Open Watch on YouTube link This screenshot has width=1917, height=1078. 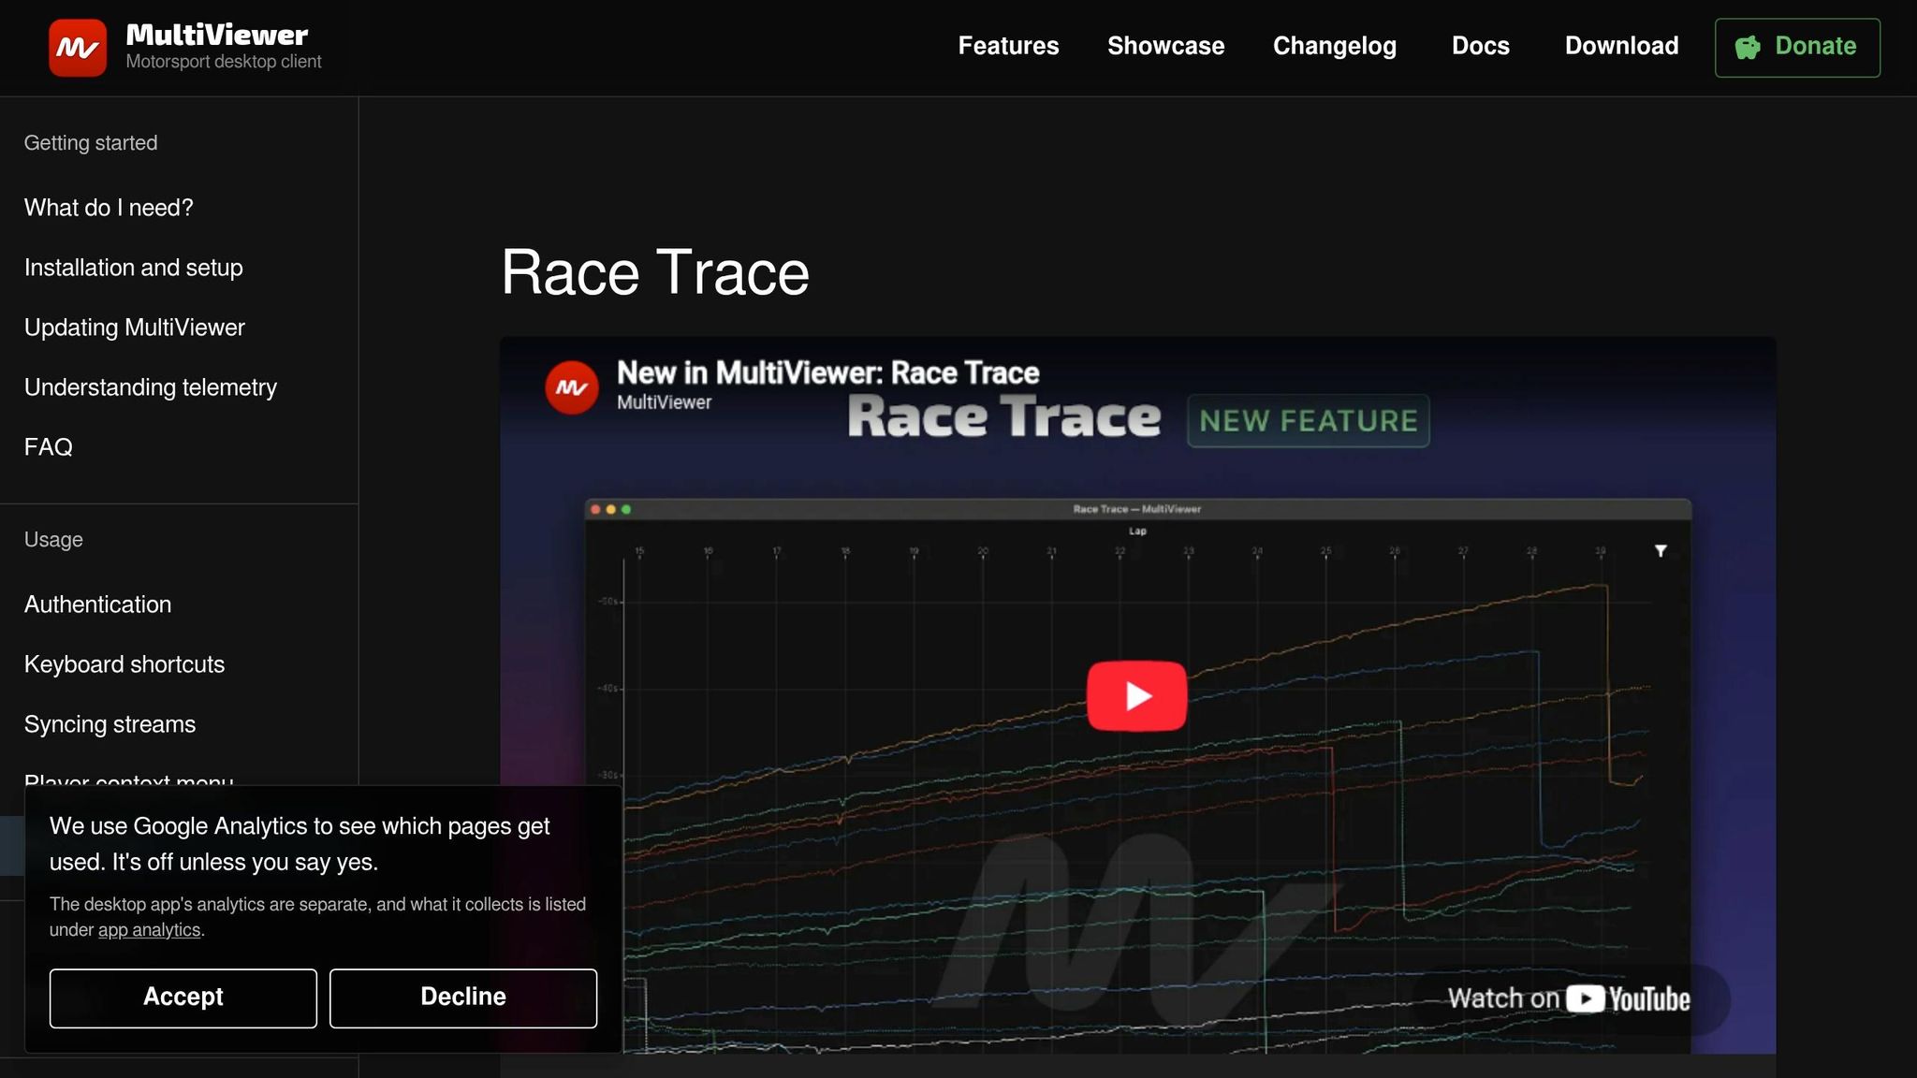(1569, 998)
